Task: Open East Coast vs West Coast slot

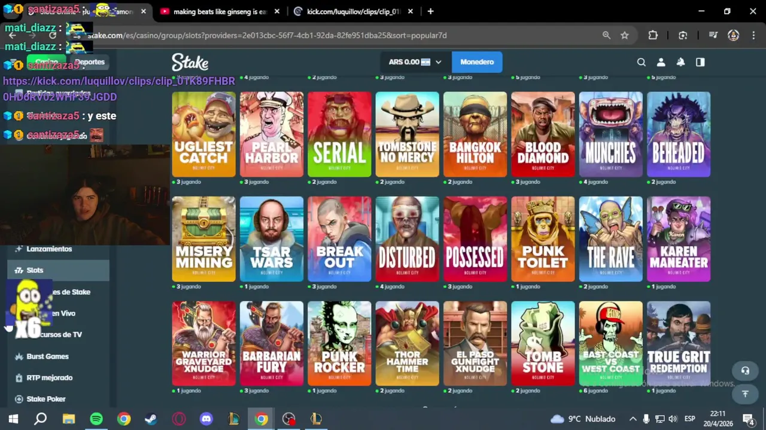Action: pyautogui.click(x=611, y=343)
